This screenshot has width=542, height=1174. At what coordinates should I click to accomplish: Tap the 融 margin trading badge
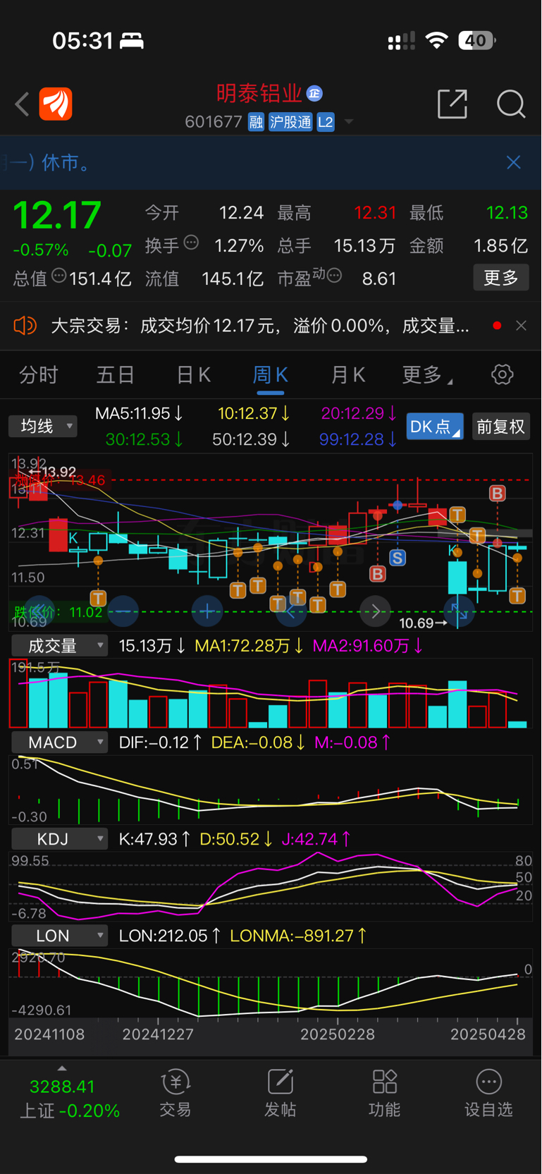(256, 122)
